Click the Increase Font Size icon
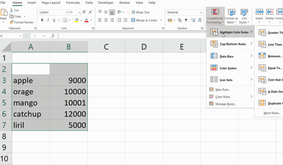This screenshot has width=283, height=165. (x=85, y=12)
